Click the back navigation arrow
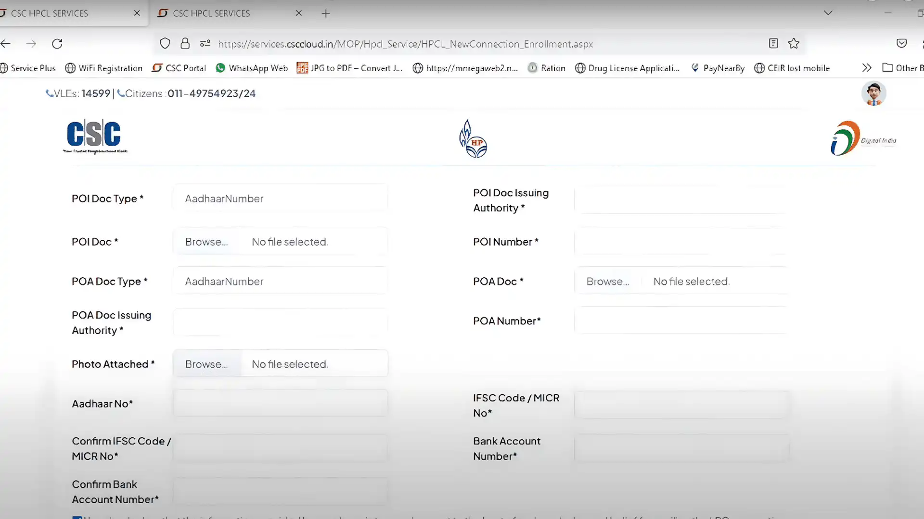Viewport: 924px width, 519px height. [x=6, y=44]
